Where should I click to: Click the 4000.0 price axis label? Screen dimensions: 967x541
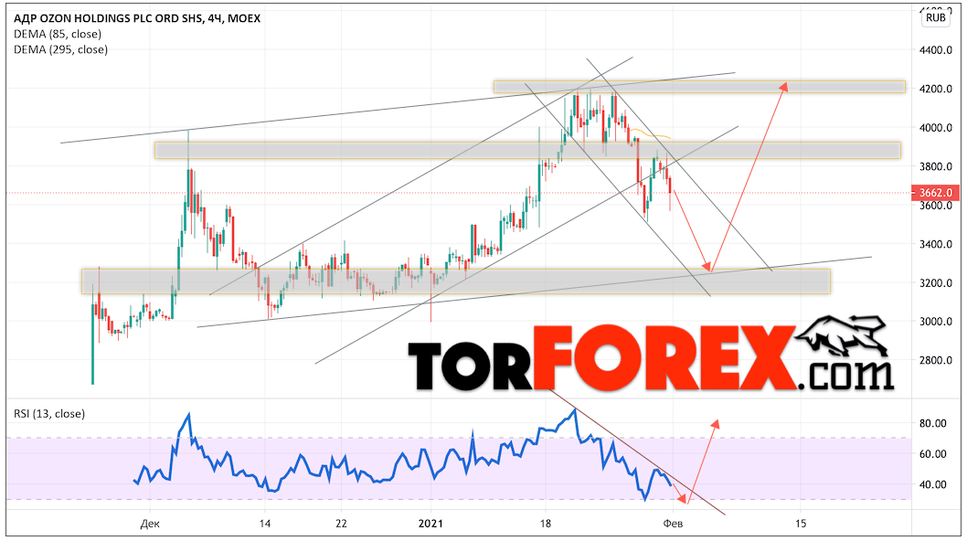936,128
